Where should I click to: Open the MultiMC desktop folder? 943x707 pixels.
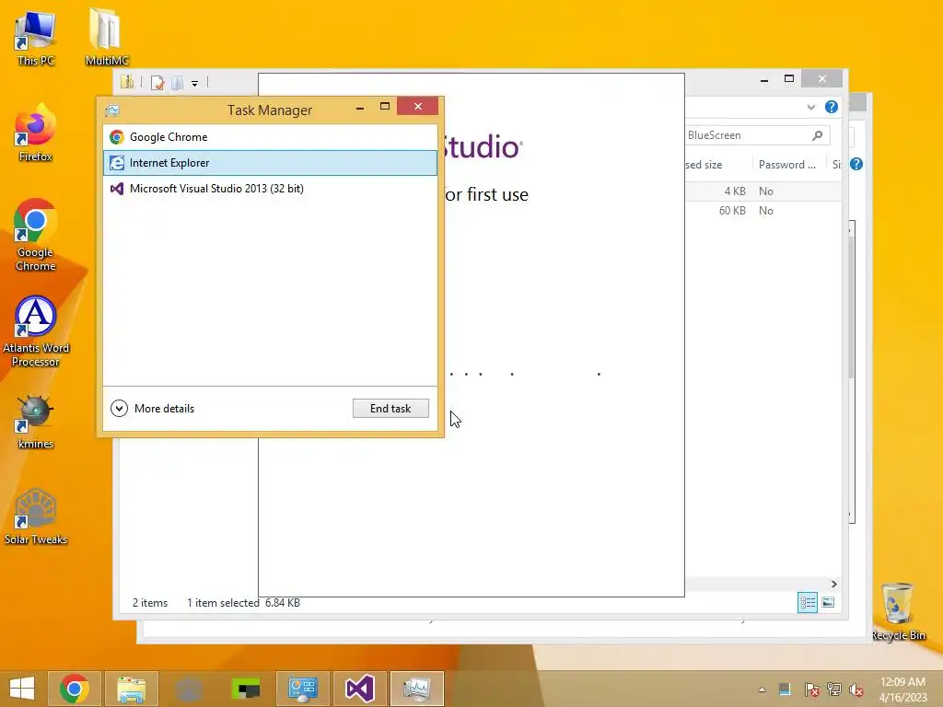click(107, 37)
